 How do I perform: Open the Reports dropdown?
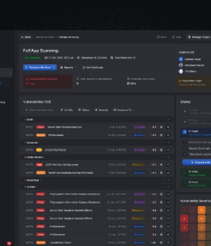69,67
